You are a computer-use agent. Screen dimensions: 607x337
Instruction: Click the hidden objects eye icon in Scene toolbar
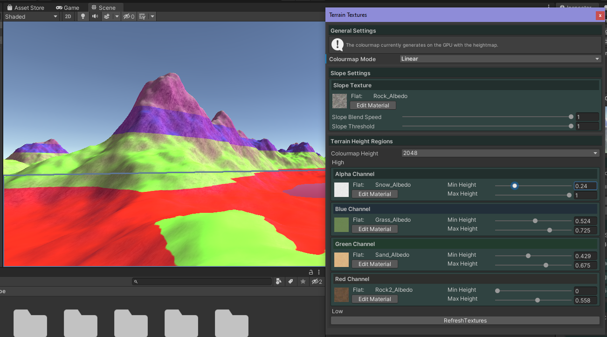[x=128, y=16]
